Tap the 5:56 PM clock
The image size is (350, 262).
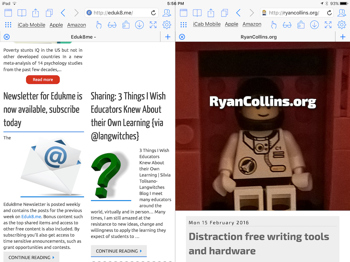175,3
